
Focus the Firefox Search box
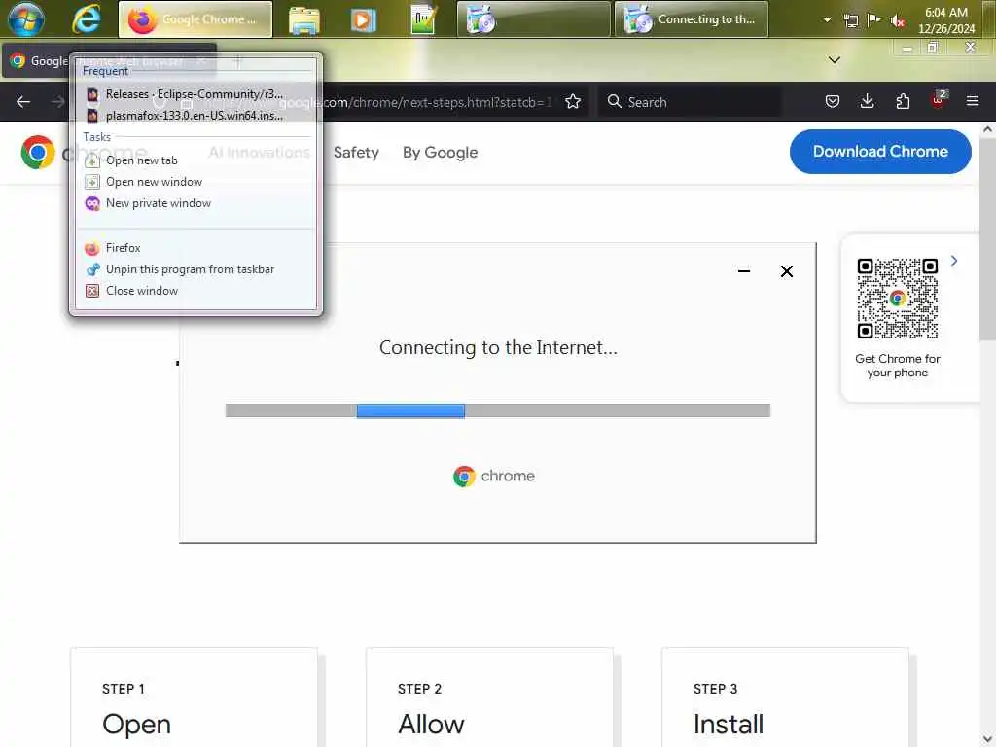coord(690,101)
